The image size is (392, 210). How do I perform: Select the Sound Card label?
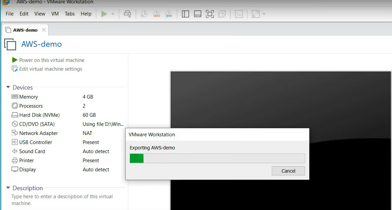coord(32,151)
